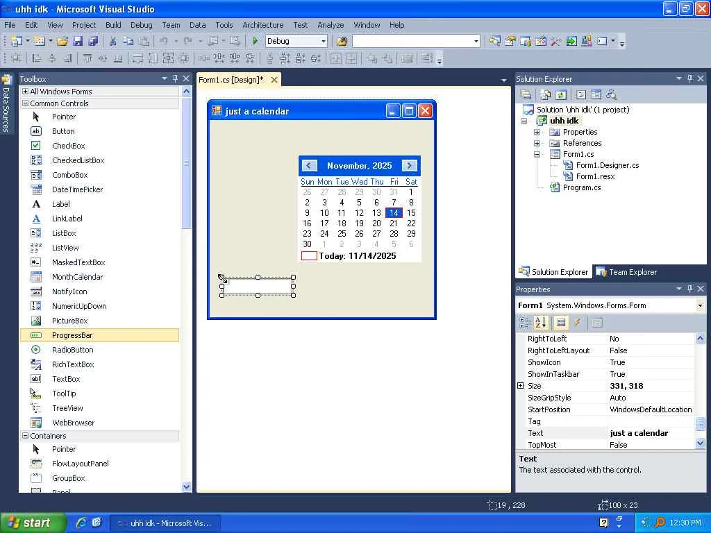Toggle auto-hide pin on Properties panel
This screenshot has height=533, width=711.
click(x=689, y=289)
